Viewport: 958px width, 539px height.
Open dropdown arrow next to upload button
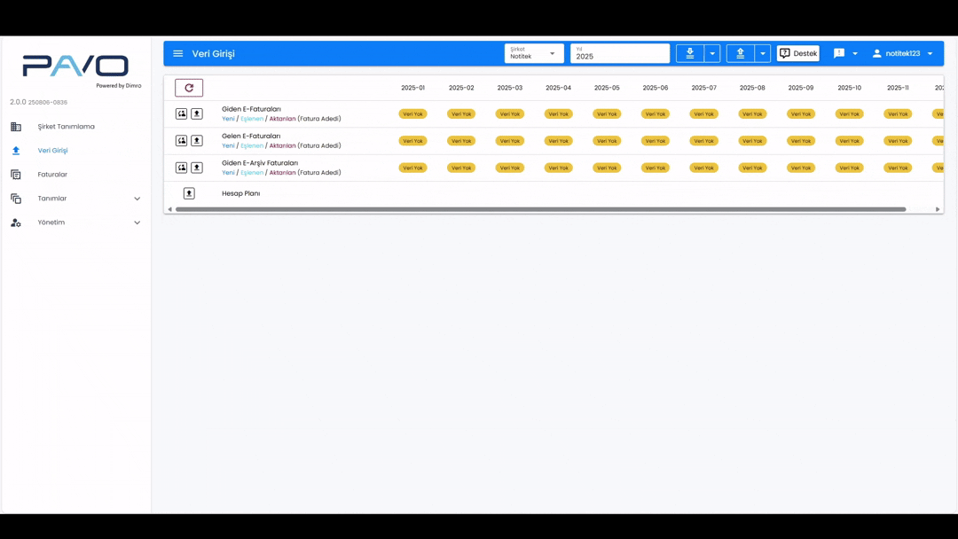[x=763, y=54]
